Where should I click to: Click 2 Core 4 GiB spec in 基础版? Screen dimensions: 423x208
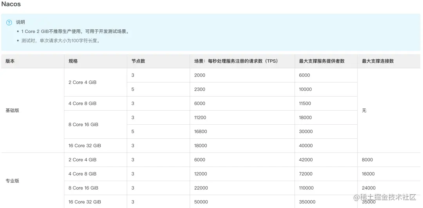pyautogui.click(x=82, y=82)
